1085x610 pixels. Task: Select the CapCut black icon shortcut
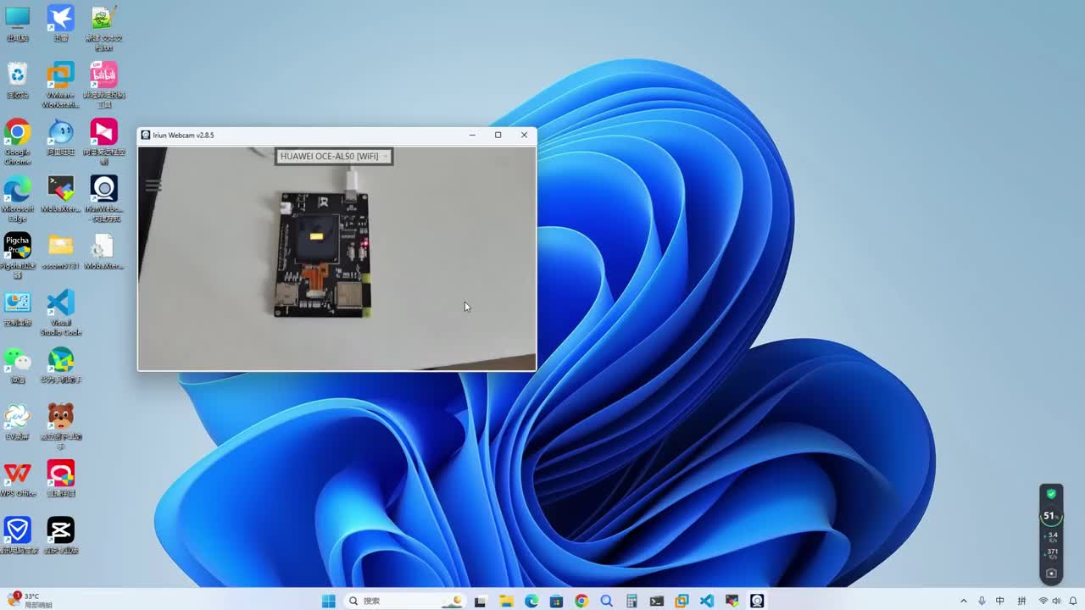60,535
